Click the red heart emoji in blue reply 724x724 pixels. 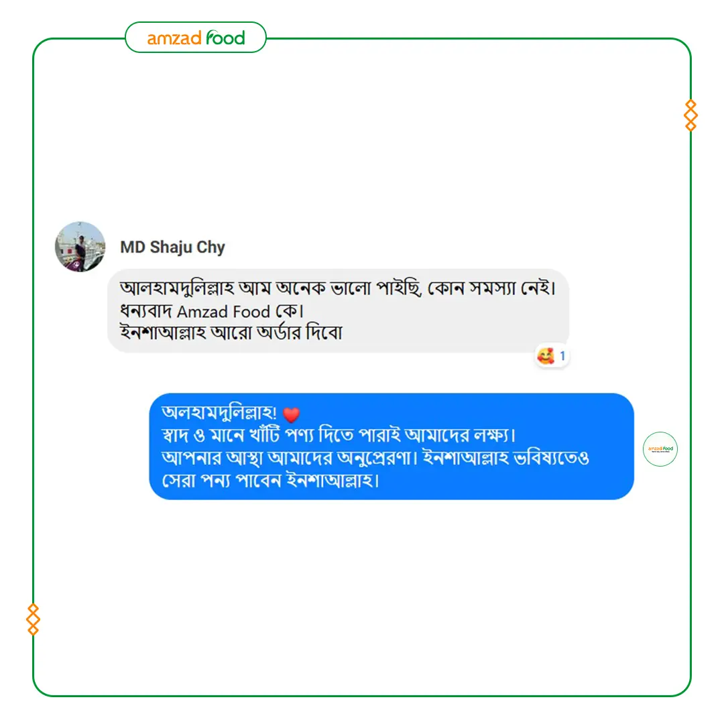291,414
